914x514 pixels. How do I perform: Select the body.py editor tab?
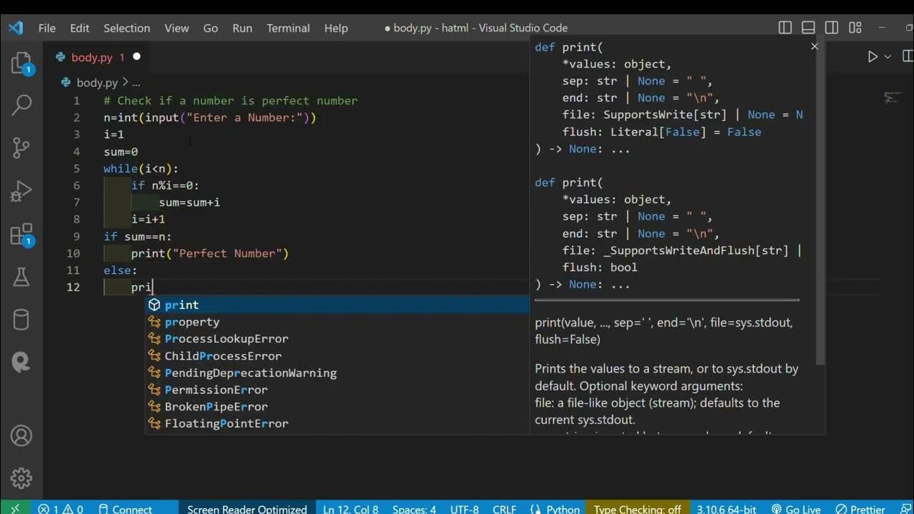pyautogui.click(x=98, y=57)
